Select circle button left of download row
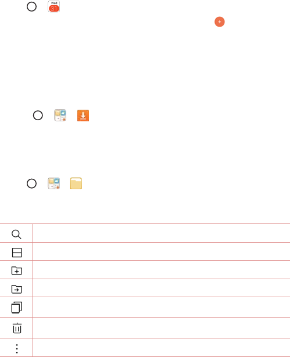This screenshot has height=357, width=290. 38,116
